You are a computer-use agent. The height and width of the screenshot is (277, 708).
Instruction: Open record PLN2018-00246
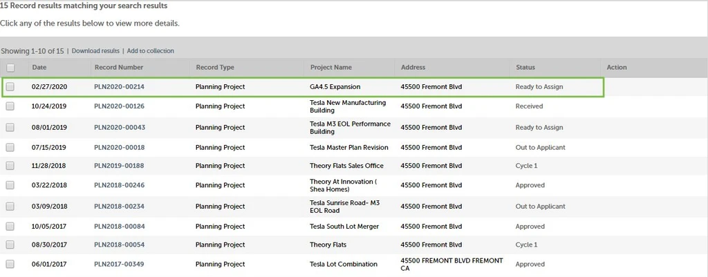click(119, 185)
